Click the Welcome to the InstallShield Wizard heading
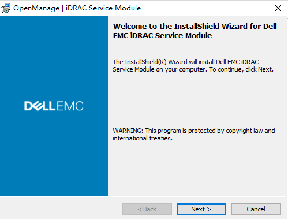 pos(195,26)
